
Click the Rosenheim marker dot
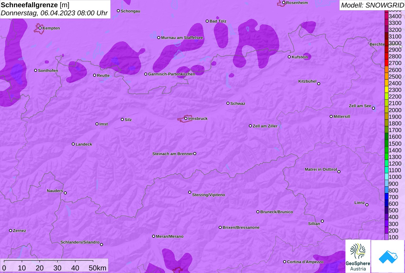point(284,3)
